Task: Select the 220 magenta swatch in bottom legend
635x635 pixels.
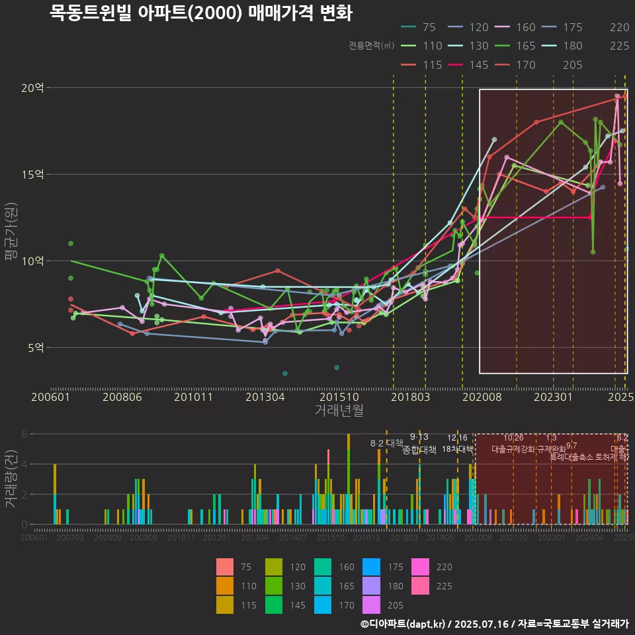Action: (421, 567)
